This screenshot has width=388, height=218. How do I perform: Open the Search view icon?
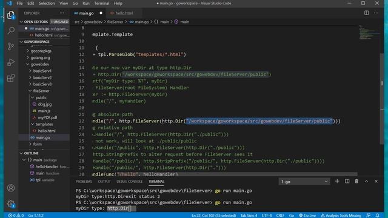coord(11,31)
